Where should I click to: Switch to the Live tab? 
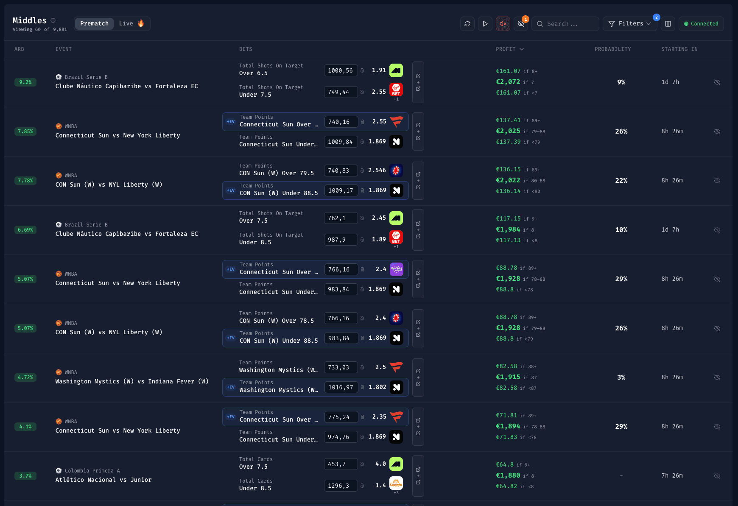tap(131, 24)
